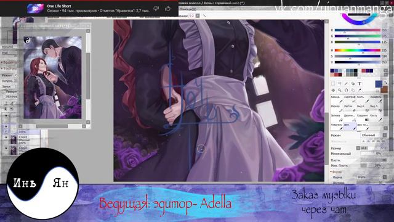
Task: Choose the Акварель brush in bottom row
Action: click(x=337, y=127)
